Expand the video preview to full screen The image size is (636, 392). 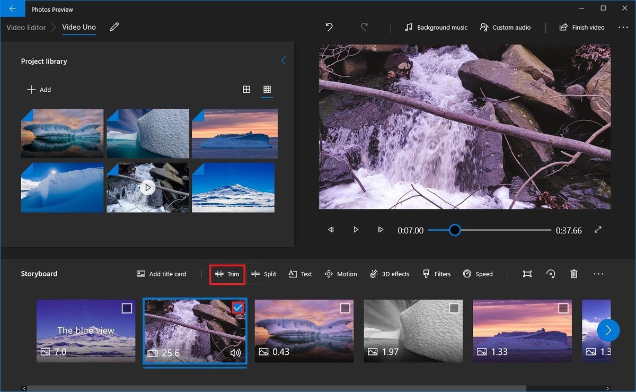(x=598, y=230)
